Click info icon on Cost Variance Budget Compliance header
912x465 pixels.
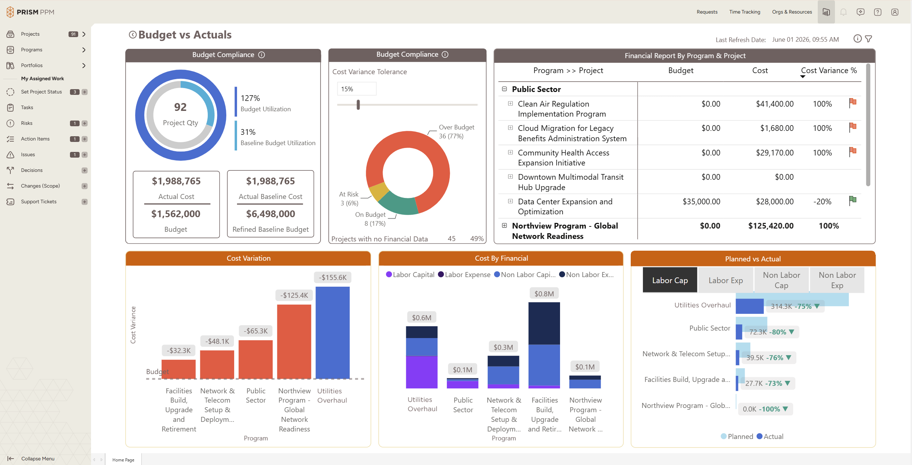pyautogui.click(x=445, y=54)
